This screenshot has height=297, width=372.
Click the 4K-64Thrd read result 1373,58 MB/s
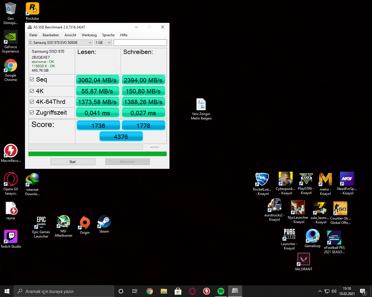tap(97, 102)
